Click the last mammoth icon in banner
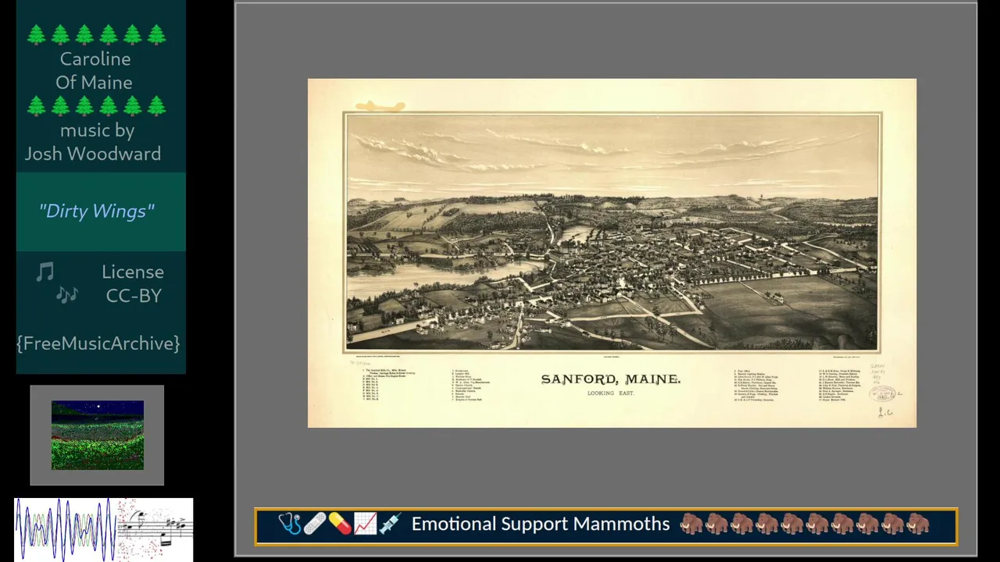The width and height of the screenshot is (1000, 562). [917, 524]
